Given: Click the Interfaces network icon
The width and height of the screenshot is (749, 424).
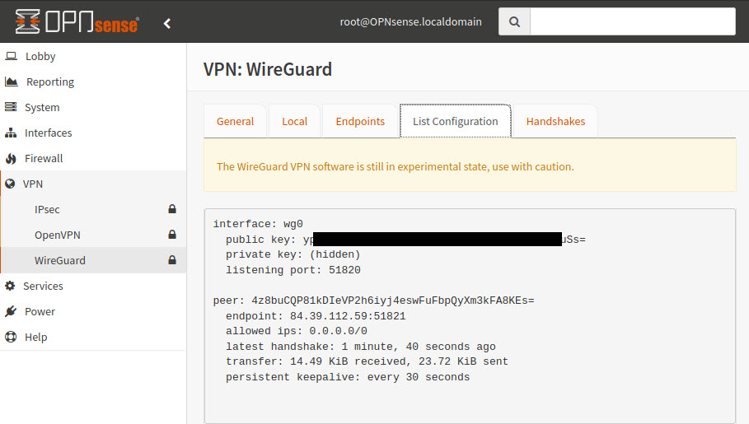Looking at the screenshot, I should click(x=11, y=133).
